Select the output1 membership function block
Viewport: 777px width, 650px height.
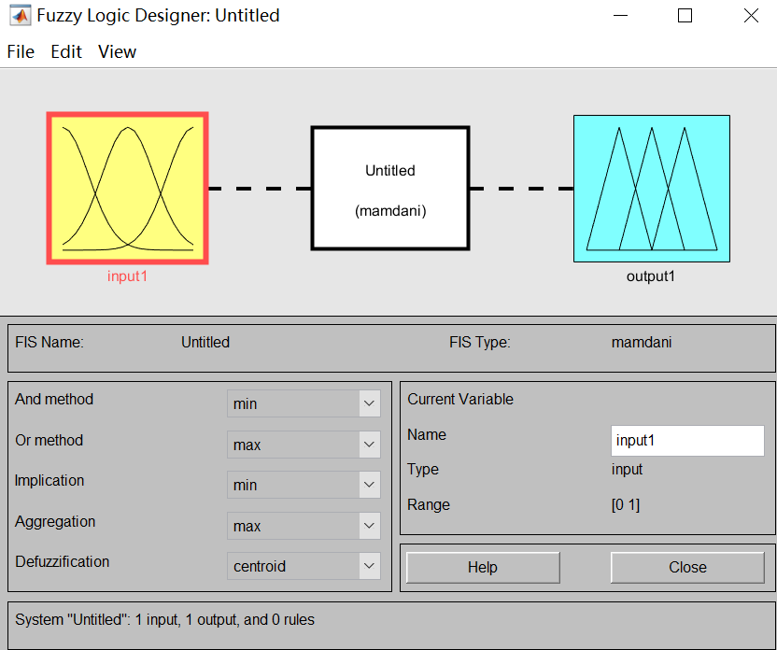(651, 187)
